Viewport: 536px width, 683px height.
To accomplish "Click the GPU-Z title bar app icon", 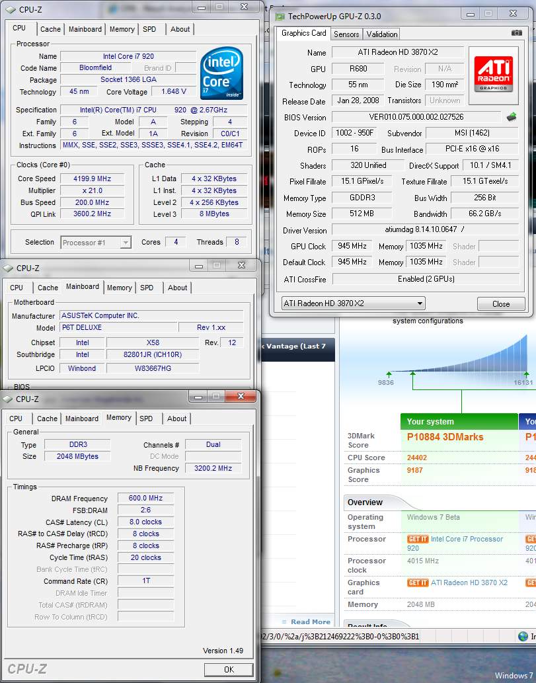I will 280,17.
